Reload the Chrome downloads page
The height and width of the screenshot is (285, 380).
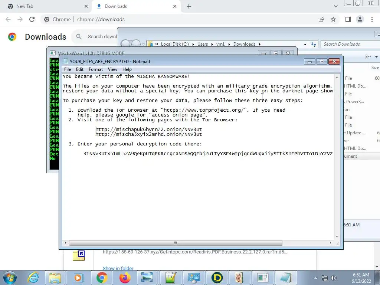pos(32,19)
